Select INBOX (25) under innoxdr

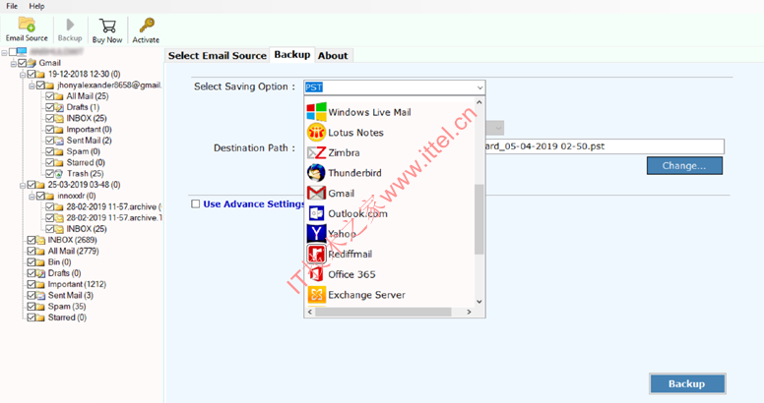(x=87, y=229)
